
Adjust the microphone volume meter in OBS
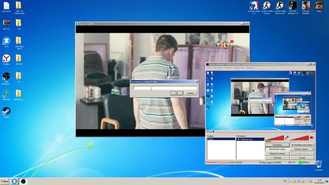click(x=275, y=138)
